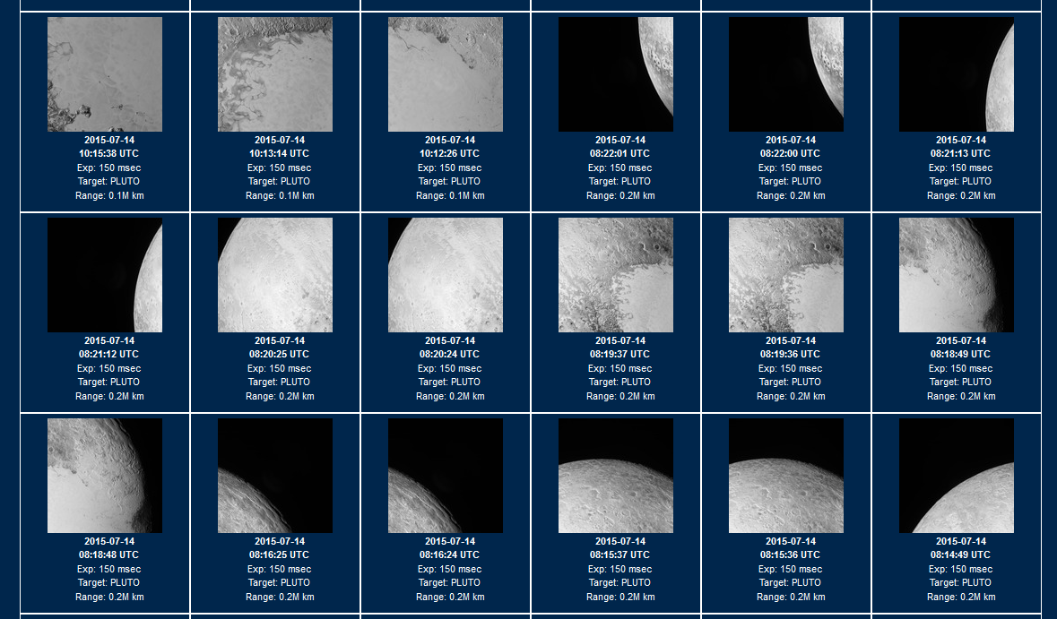The image size is (1057, 619).
Task: Open the Pluto thumbnail taken at 08:14:49 UTC
Action: (957, 476)
